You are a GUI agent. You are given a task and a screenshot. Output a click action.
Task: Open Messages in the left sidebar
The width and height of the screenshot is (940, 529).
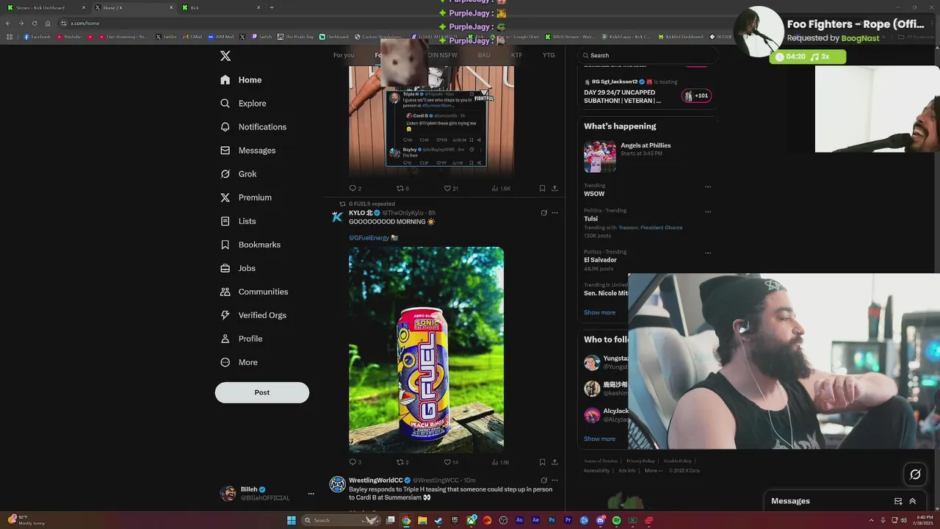247,151
